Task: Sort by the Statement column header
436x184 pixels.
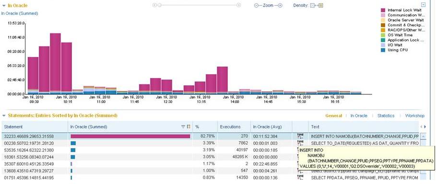Action: click(35, 127)
